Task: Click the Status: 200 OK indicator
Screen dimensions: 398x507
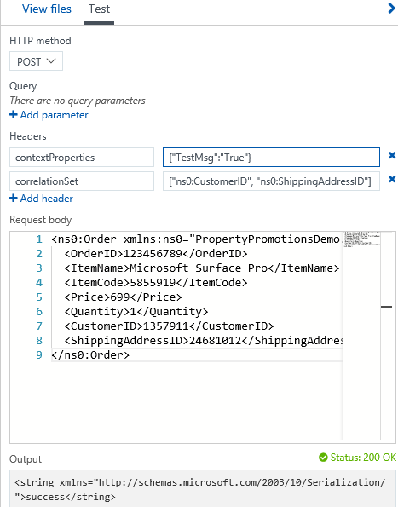Action: [357, 458]
